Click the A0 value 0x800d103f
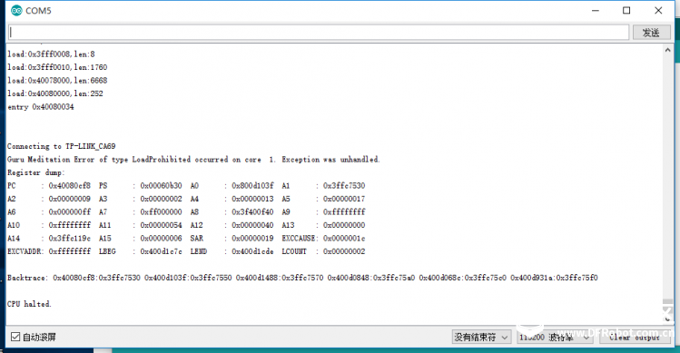Viewport: 680px width, 353px height. tap(252, 186)
